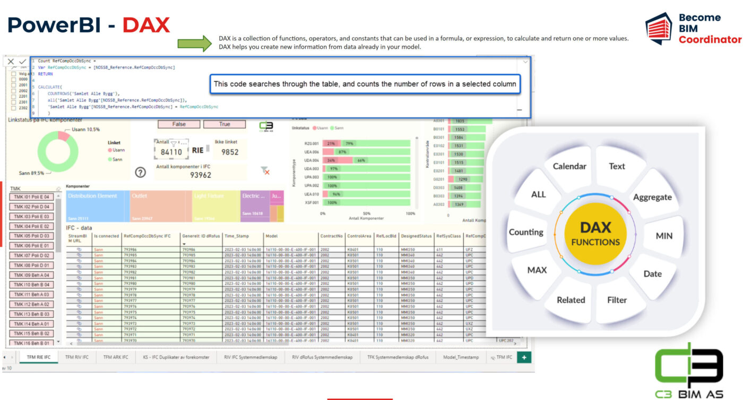Screen dimensions: 743x400
Task: Switch to the TFM RIV IFC tab
Action: (x=77, y=357)
